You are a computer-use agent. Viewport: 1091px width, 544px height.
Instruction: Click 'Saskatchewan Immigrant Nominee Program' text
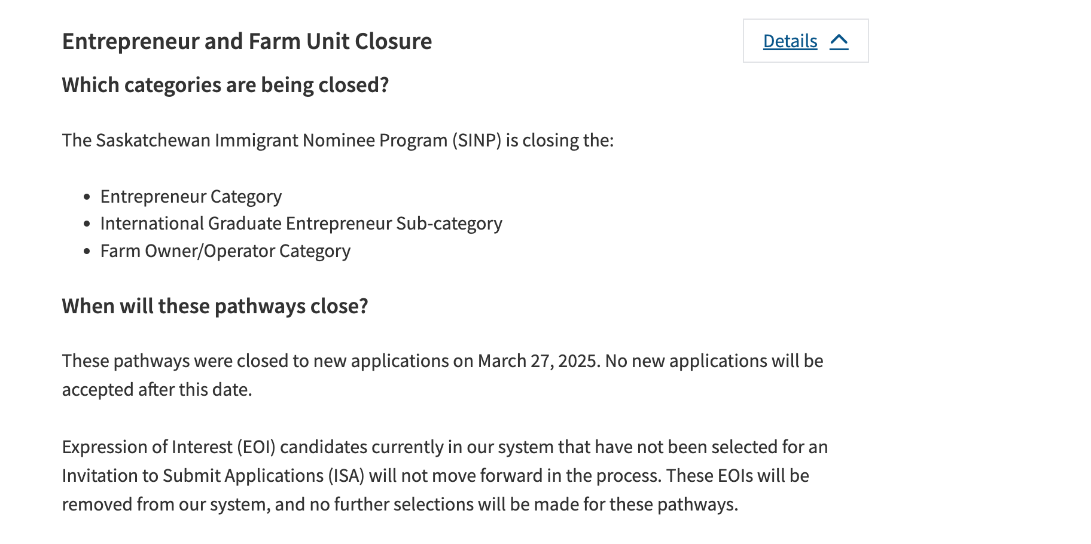click(x=272, y=140)
